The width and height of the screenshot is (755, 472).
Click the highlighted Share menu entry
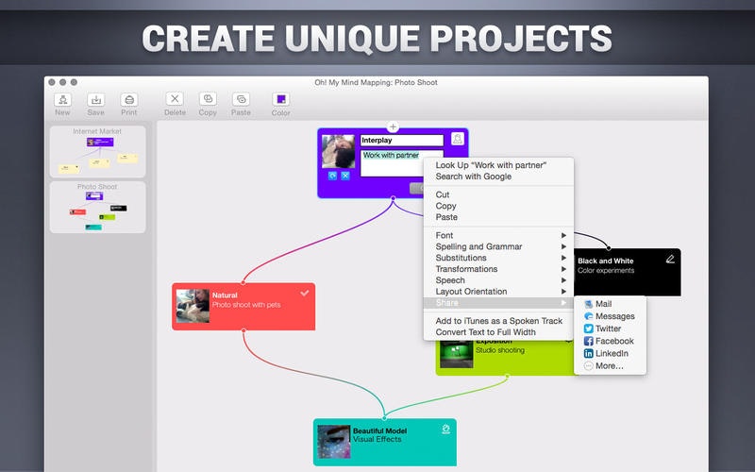click(x=498, y=303)
